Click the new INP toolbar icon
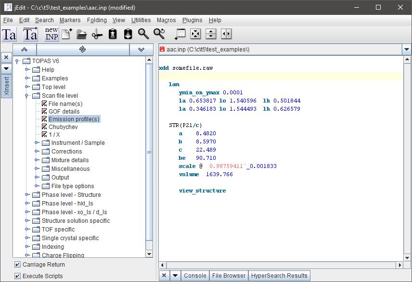The image size is (412, 282). 51,34
